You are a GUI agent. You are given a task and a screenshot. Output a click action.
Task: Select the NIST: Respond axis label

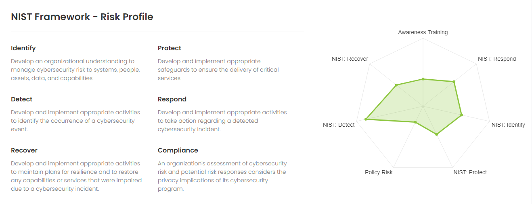[x=497, y=59]
